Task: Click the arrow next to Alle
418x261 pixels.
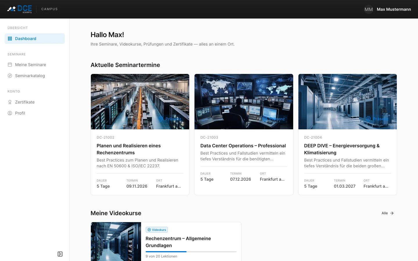Action: tap(392, 213)
